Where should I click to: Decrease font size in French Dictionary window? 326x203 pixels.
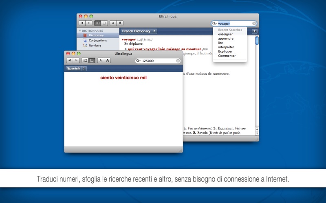point(113,23)
